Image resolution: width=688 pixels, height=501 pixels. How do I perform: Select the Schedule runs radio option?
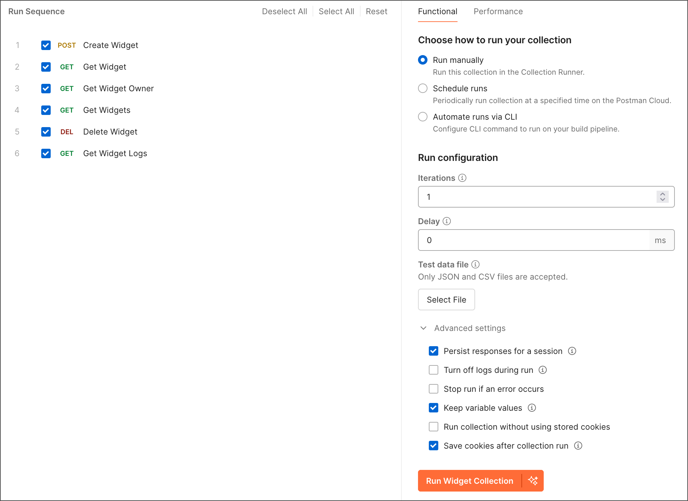[x=423, y=88]
